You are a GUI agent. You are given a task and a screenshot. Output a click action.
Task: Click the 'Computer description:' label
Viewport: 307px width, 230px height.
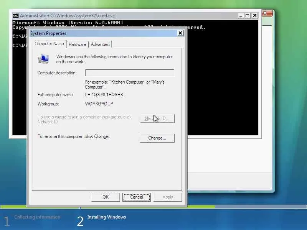click(x=57, y=73)
